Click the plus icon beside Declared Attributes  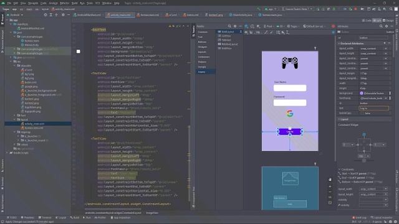pos(385,44)
